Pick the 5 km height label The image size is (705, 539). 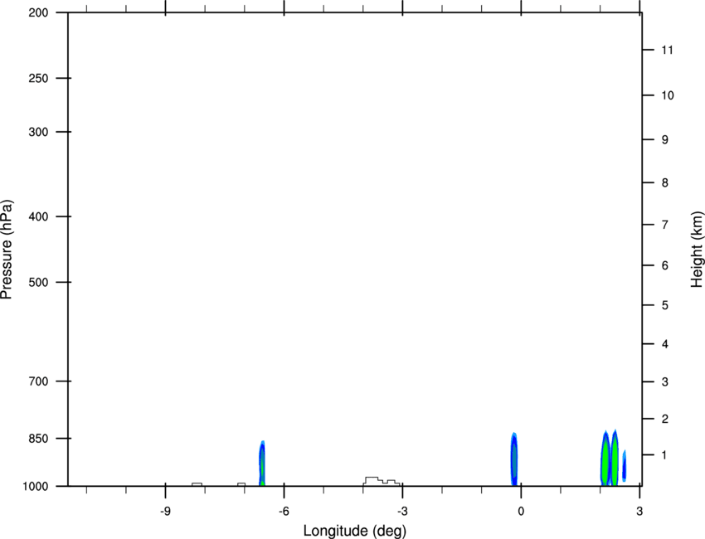tap(665, 305)
